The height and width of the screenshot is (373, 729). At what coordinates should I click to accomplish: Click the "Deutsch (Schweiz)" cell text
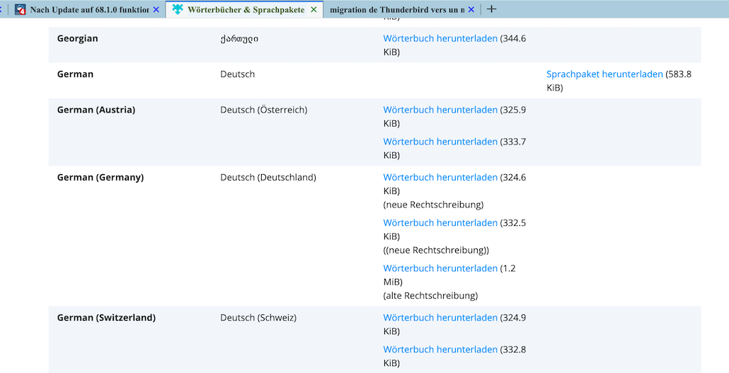point(258,318)
